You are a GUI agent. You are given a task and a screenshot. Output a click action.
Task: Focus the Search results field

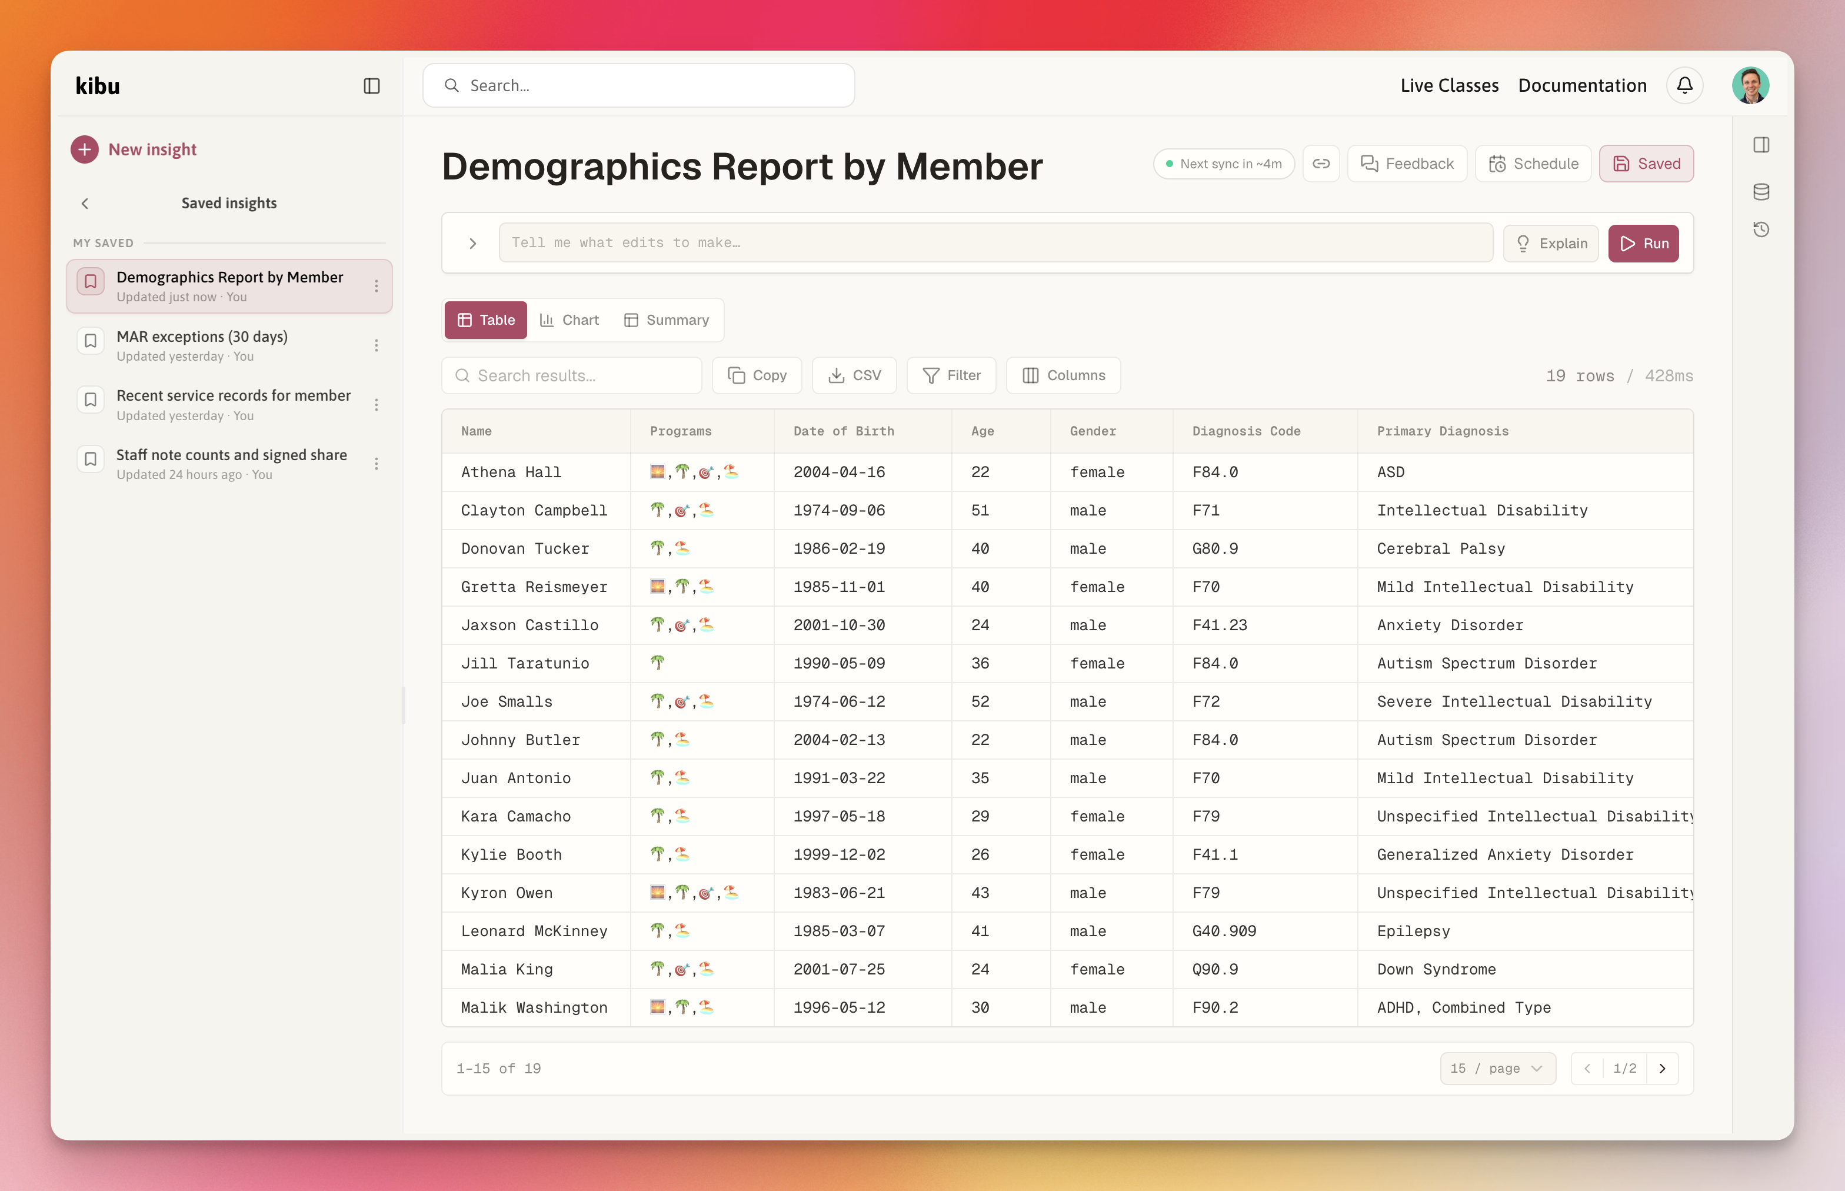[x=571, y=375]
